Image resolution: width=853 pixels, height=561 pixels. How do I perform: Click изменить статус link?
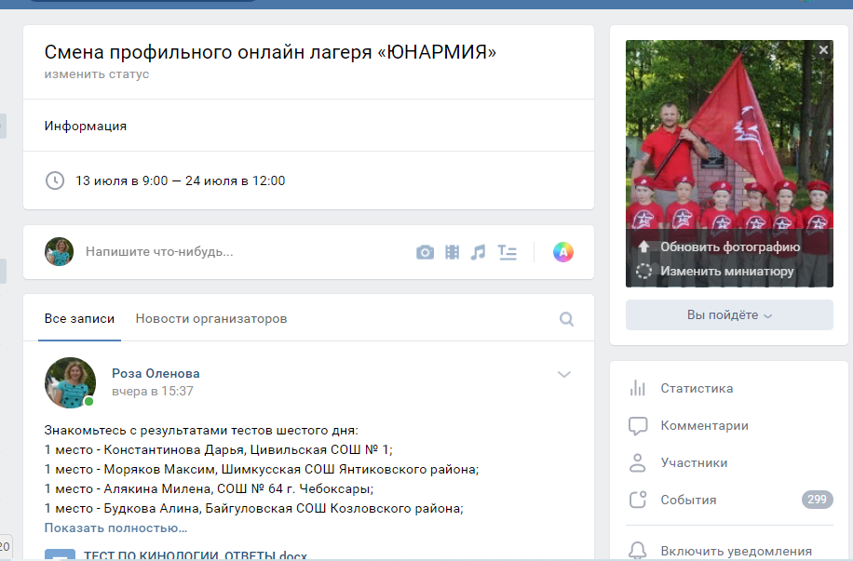(x=97, y=73)
